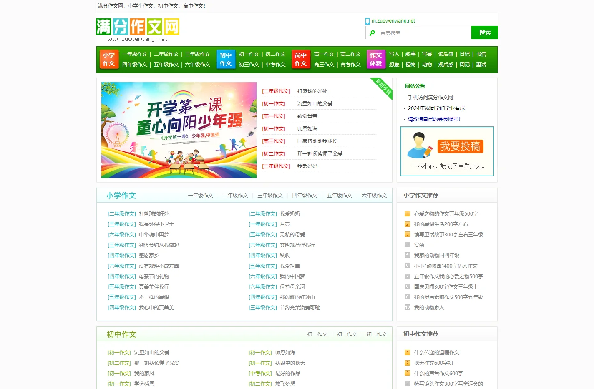
Task: Open announcement 2024年祝同学们学业有成
Action: click(x=436, y=108)
